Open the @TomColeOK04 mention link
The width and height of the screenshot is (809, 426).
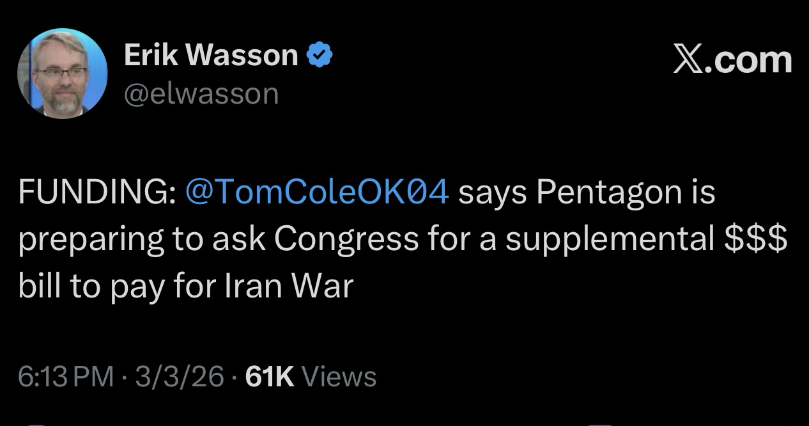tap(316, 192)
